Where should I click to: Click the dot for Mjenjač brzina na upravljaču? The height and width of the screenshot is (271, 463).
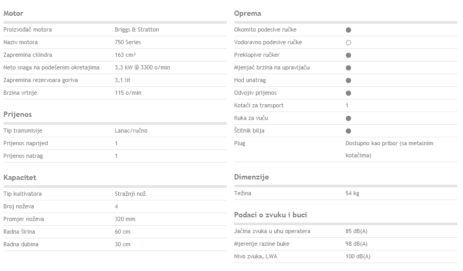348,68
